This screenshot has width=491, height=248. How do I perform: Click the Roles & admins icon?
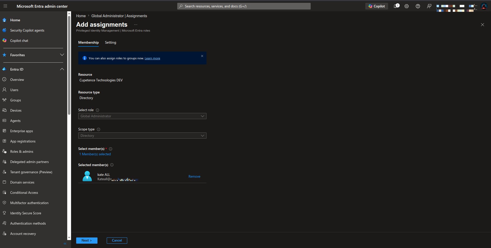coord(4,151)
